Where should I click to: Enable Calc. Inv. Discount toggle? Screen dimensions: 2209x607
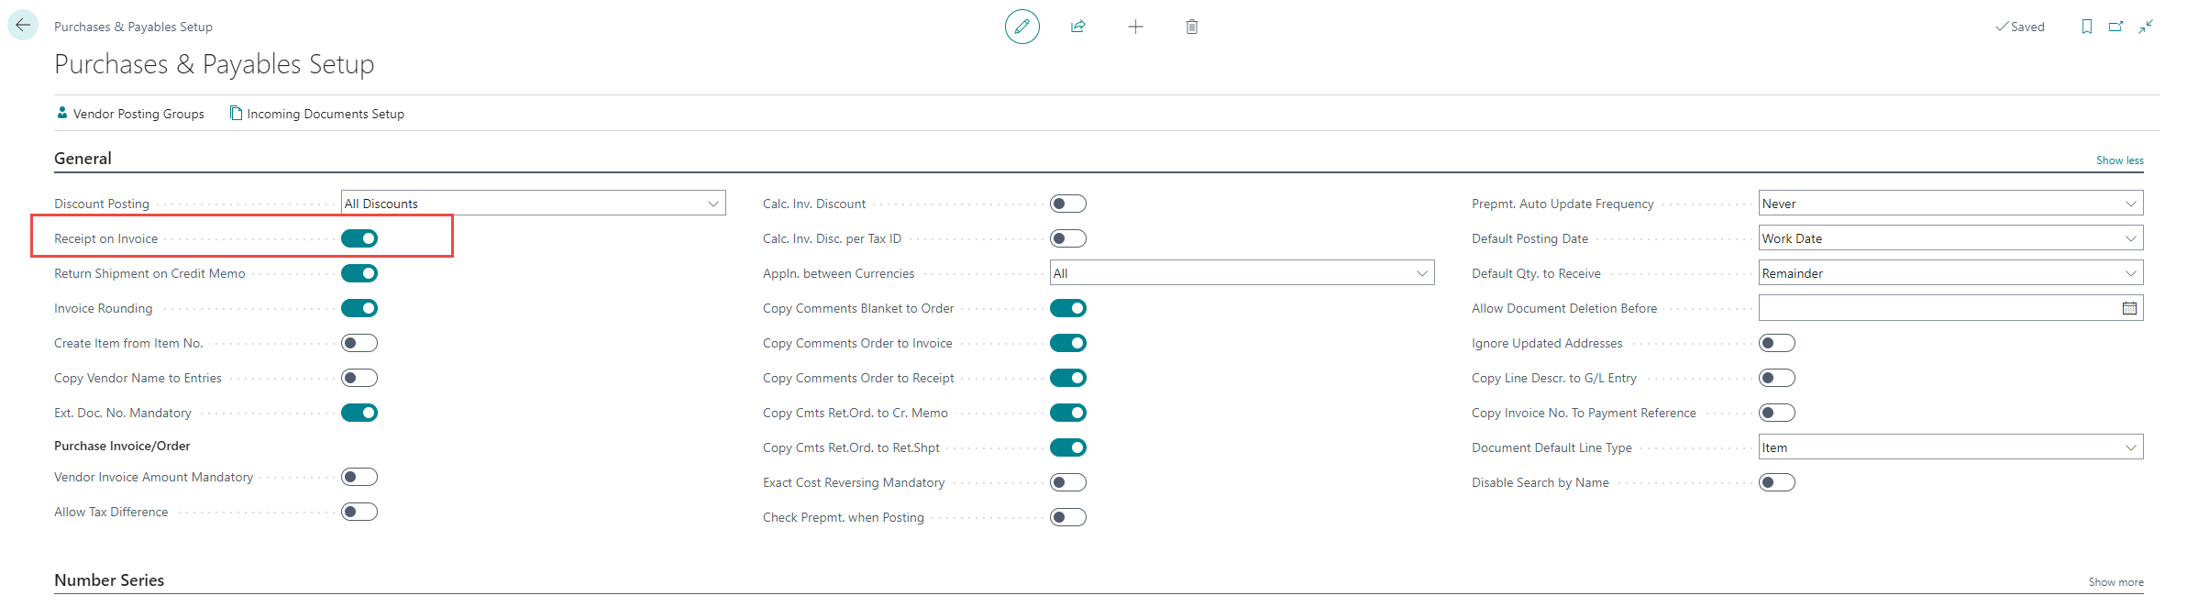click(1067, 204)
